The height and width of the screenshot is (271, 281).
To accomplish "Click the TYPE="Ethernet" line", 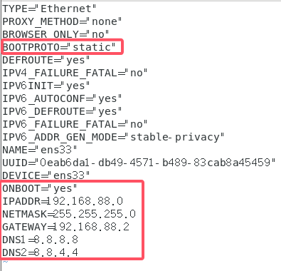I will coord(49,9).
